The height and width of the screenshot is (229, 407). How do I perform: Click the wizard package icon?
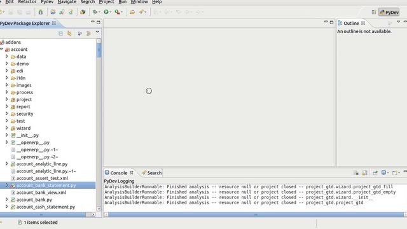pyautogui.click(x=13, y=128)
